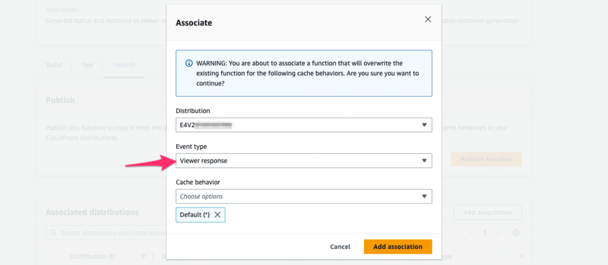
Task: Click the background Add association button
Action: coord(488,213)
